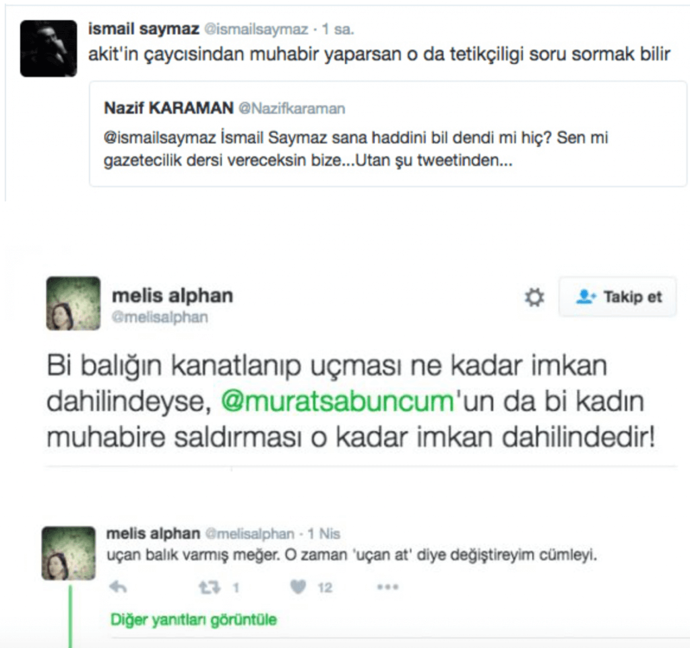Click the melis alphan name in the main tweet
Screen dimensions: 690x648
(x=172, y=296)
